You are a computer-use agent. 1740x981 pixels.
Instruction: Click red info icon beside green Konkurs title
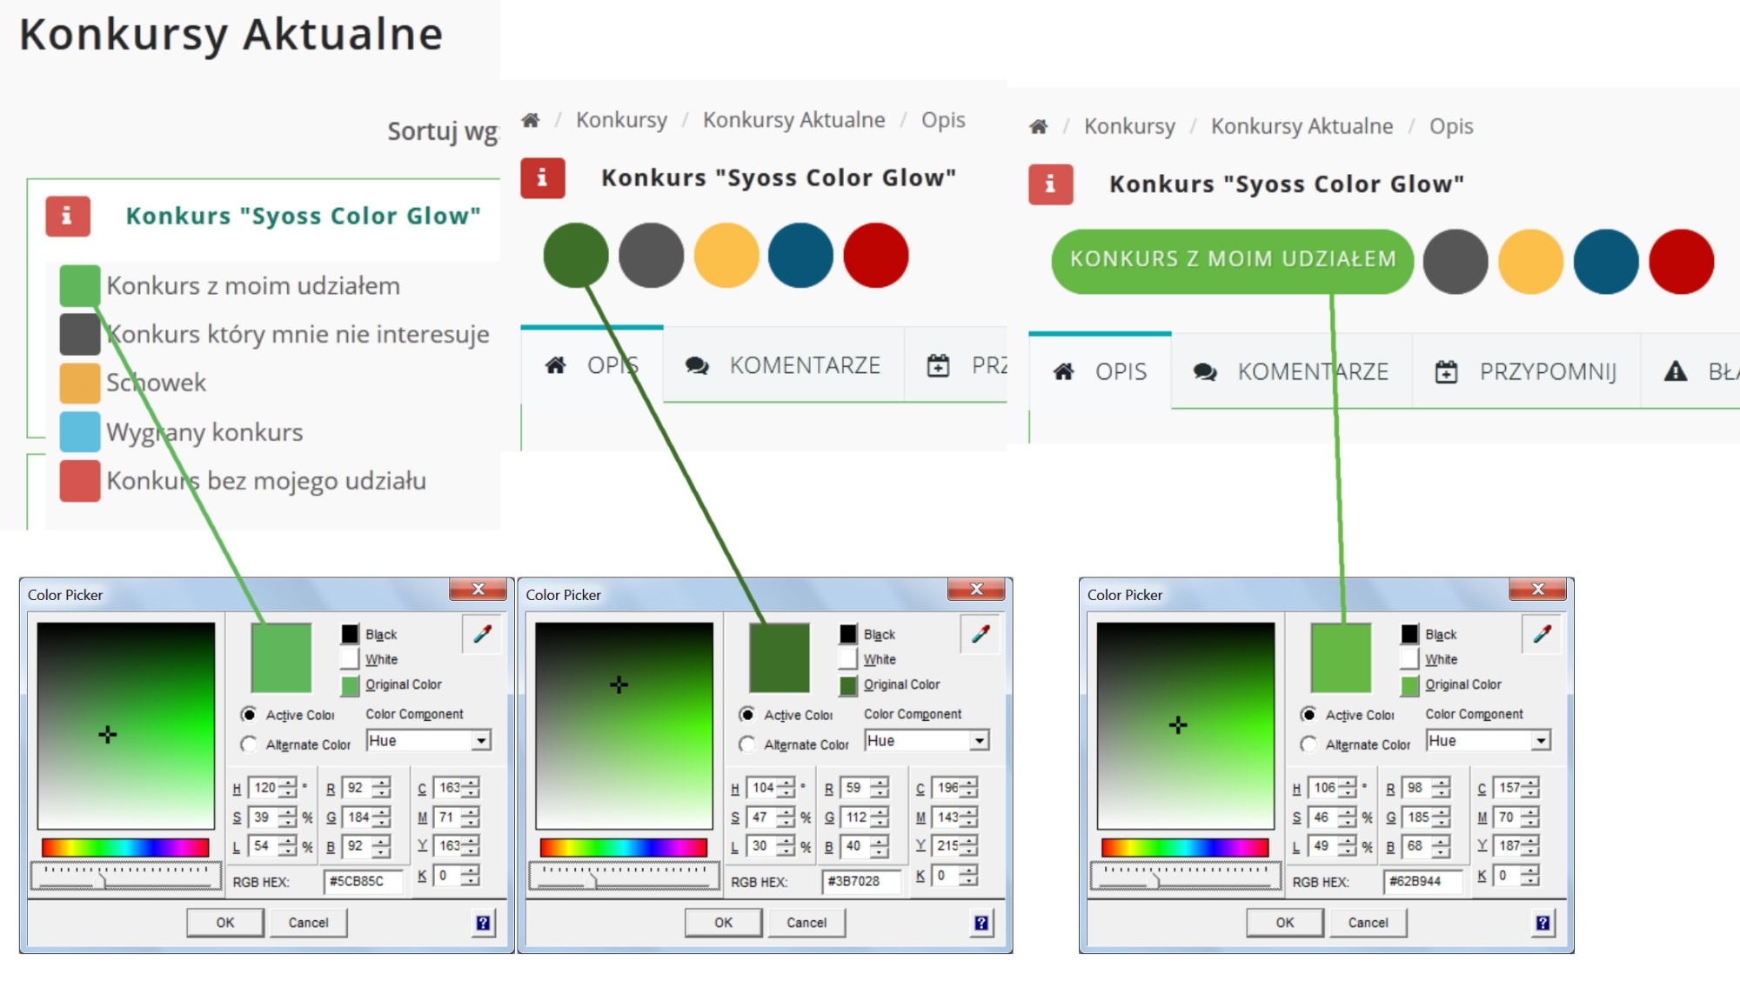[68, 216]
